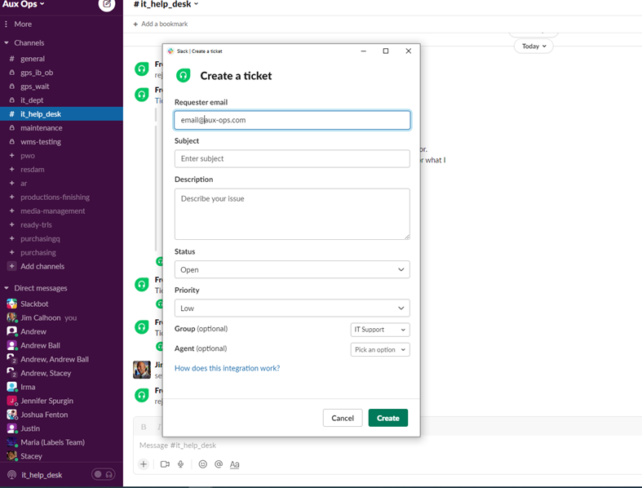Toggle the Aa formatting icon
The width and height of the screenshot is (642, 488).
coord(234,464)
